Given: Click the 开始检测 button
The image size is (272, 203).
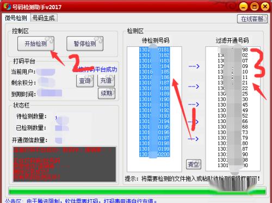Looking at the screenshot, I should tap(36, 44).
